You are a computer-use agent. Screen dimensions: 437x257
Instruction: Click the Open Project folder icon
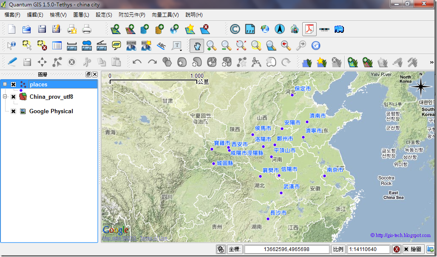(26, 29)
